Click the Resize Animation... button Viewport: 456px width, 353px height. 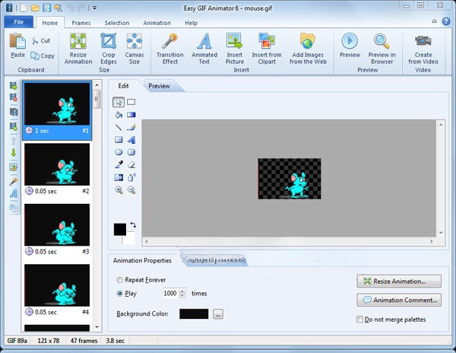coord(399,281)
